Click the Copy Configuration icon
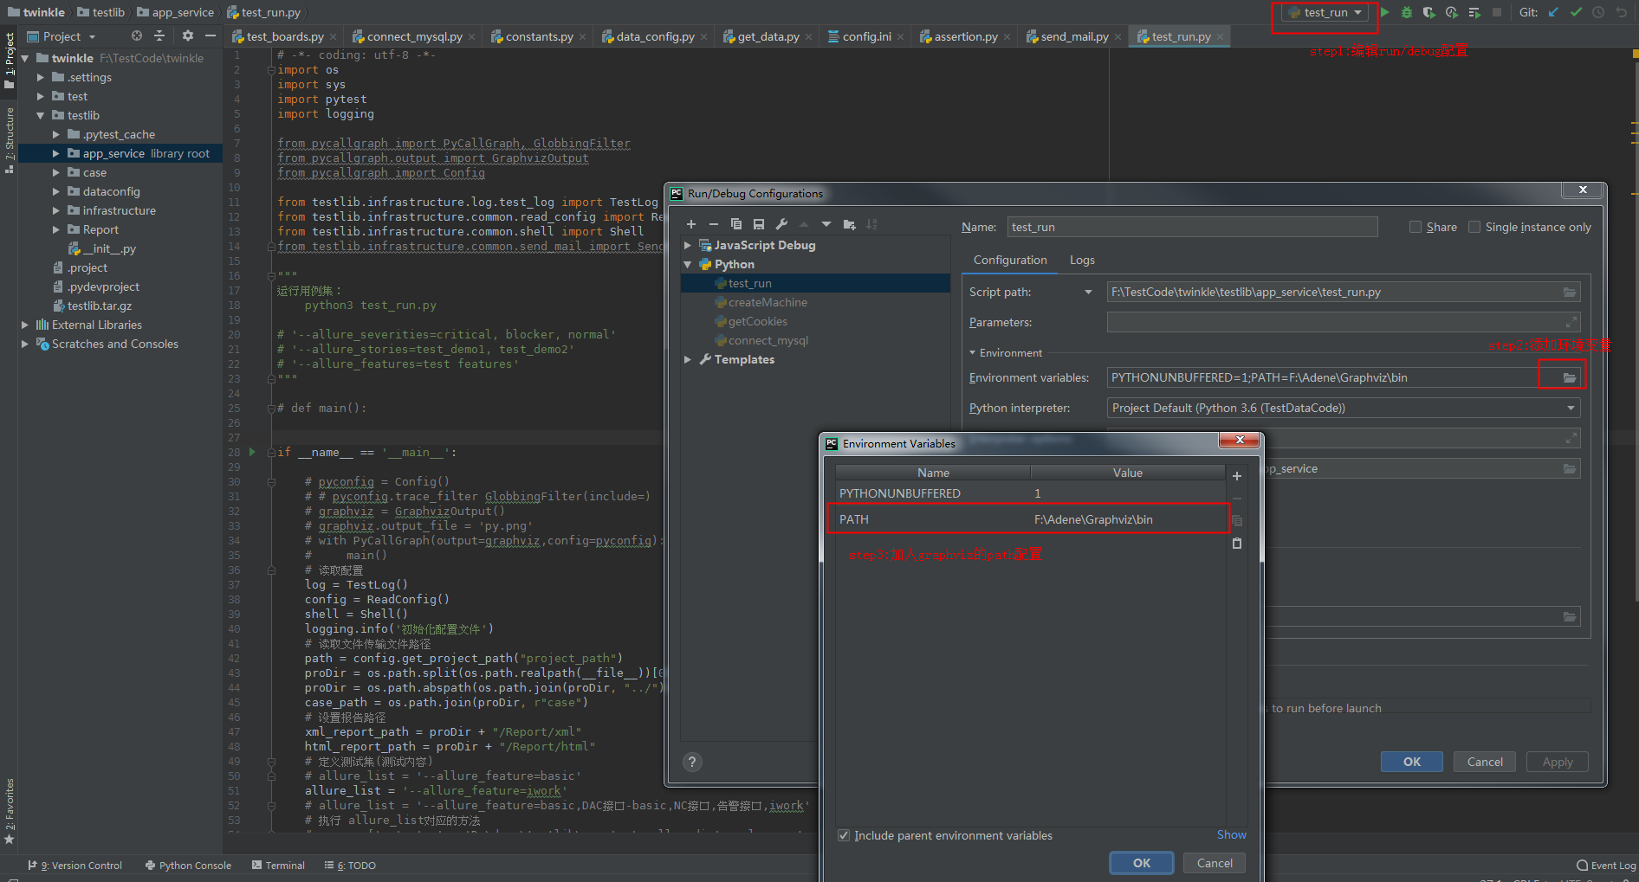Screen dimensions: 1639x882 click(x=736, y=224)
